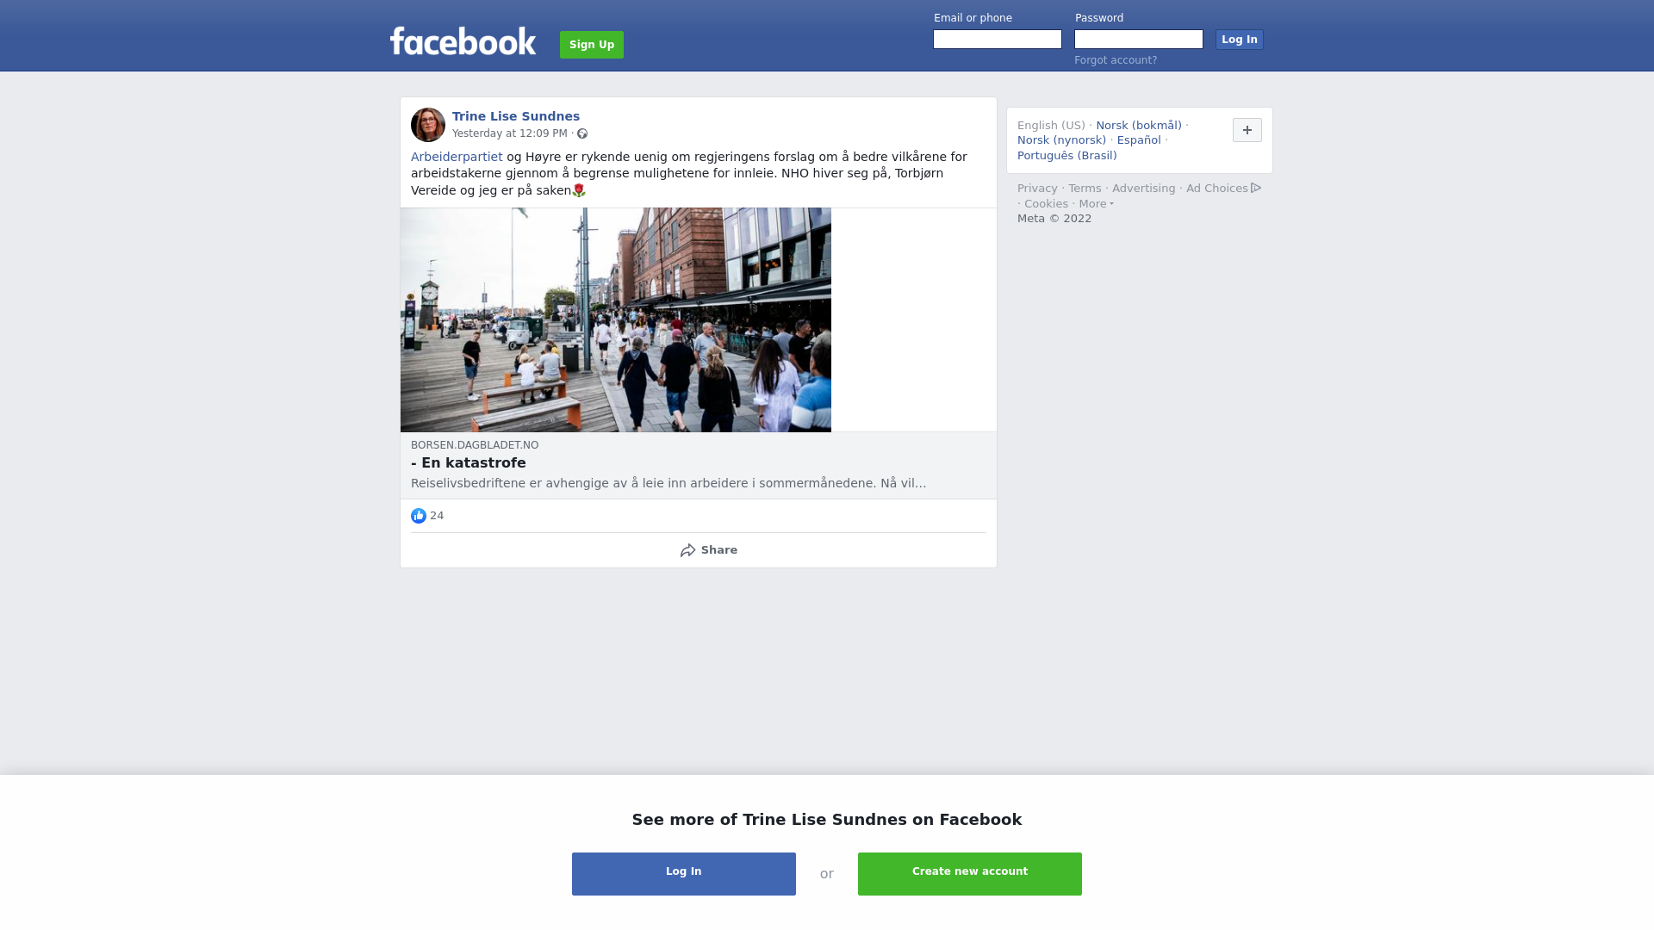Open the waterfront article image

[616, 319]
